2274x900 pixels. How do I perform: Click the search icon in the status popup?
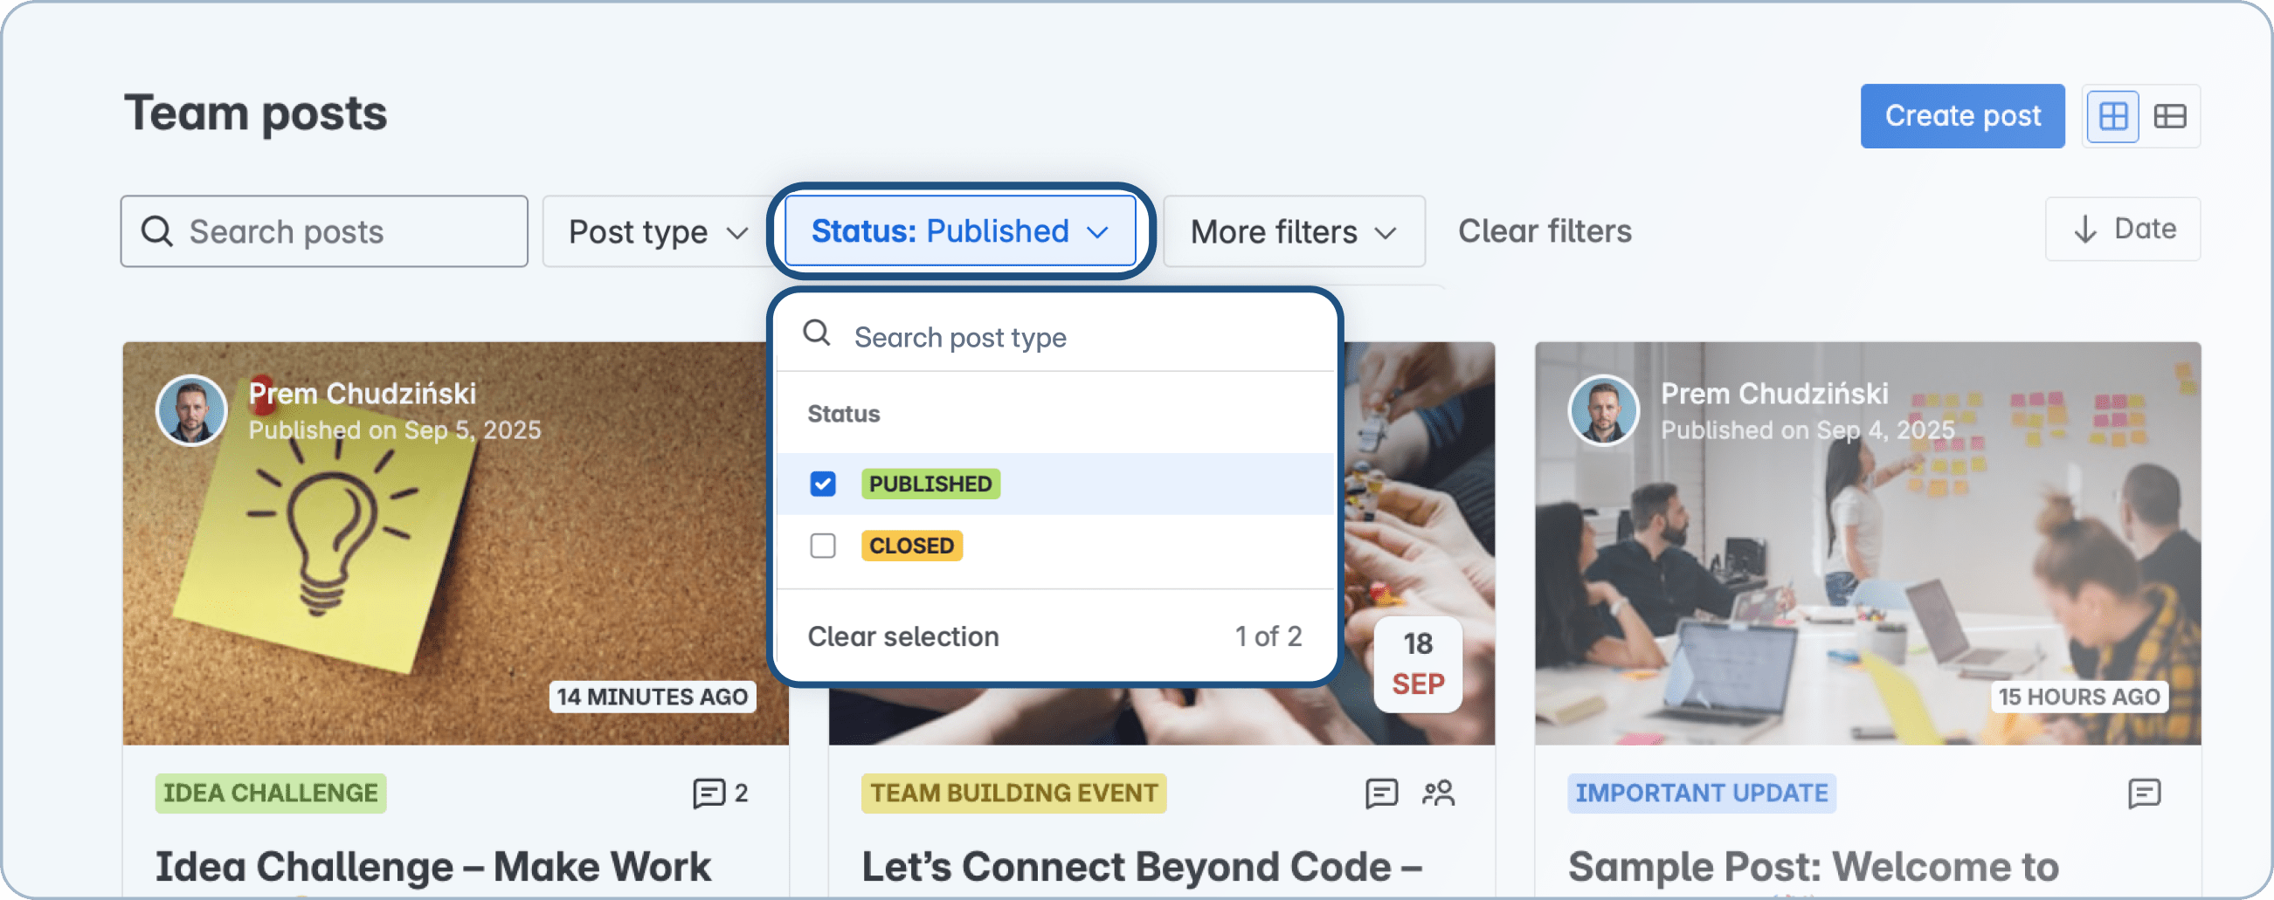(817, 334)
